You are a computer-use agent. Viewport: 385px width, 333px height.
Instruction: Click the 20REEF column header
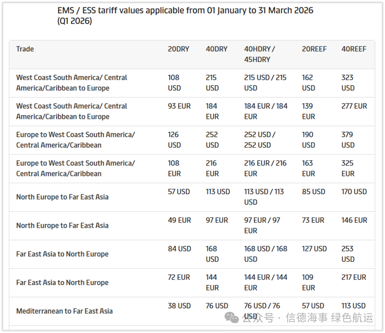(314, 49)
